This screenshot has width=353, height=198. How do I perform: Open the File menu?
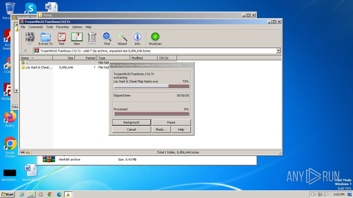pos(23,27)
